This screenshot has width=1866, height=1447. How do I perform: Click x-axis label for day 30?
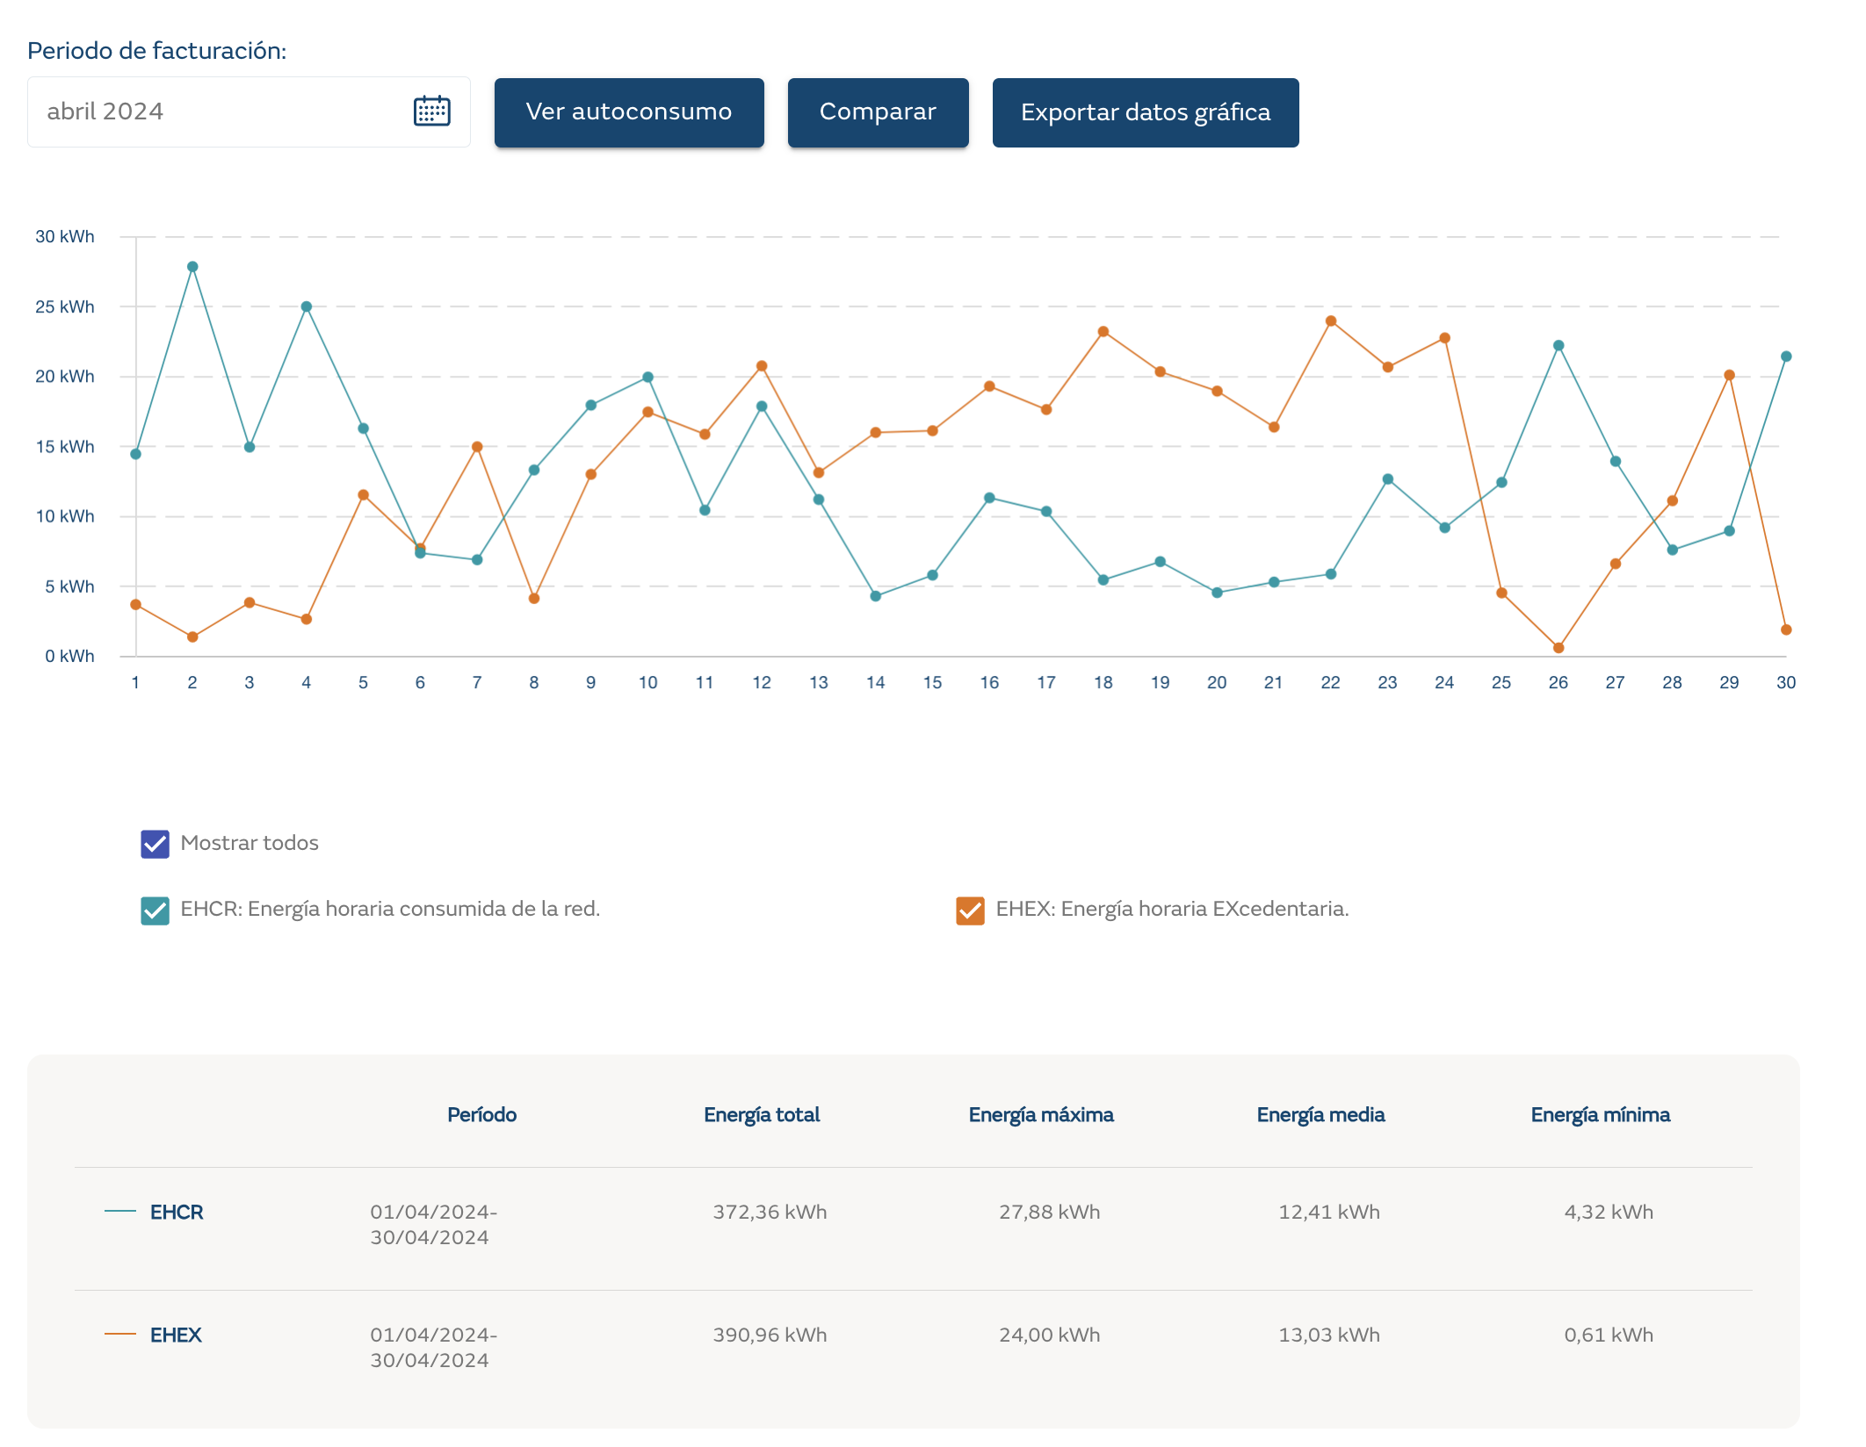click(x=1786, y=683)
